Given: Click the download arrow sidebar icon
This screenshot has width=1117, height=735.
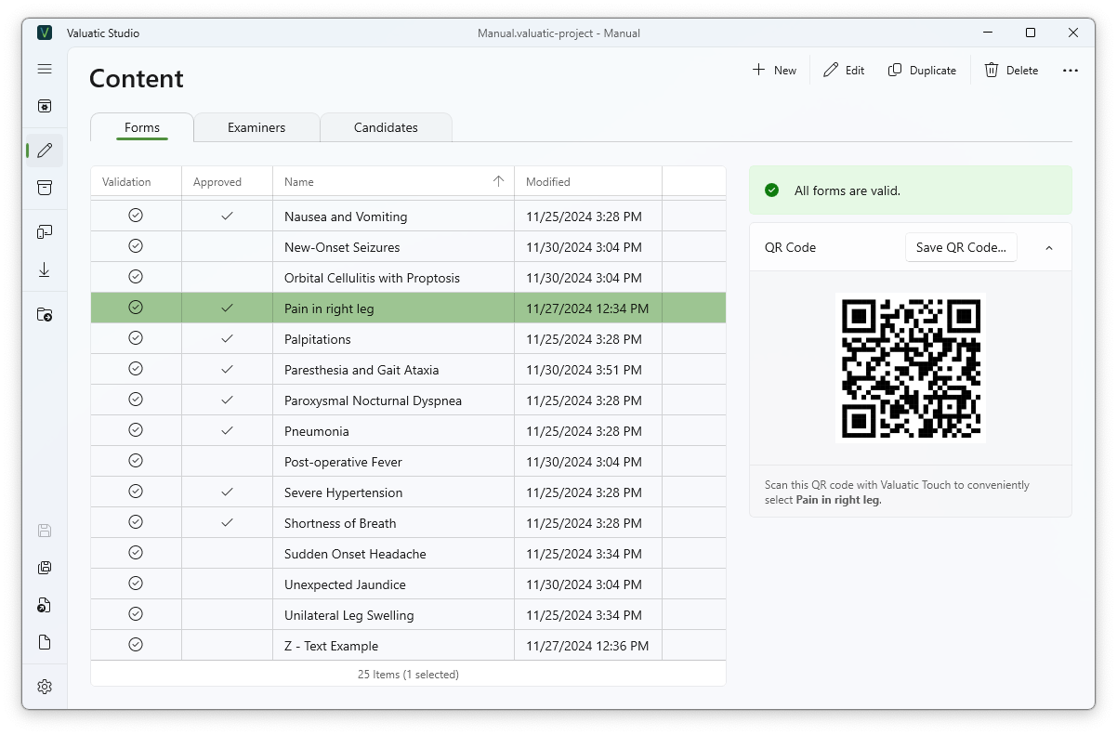Looking at the screenshot, I should click(x=45, y=269).
